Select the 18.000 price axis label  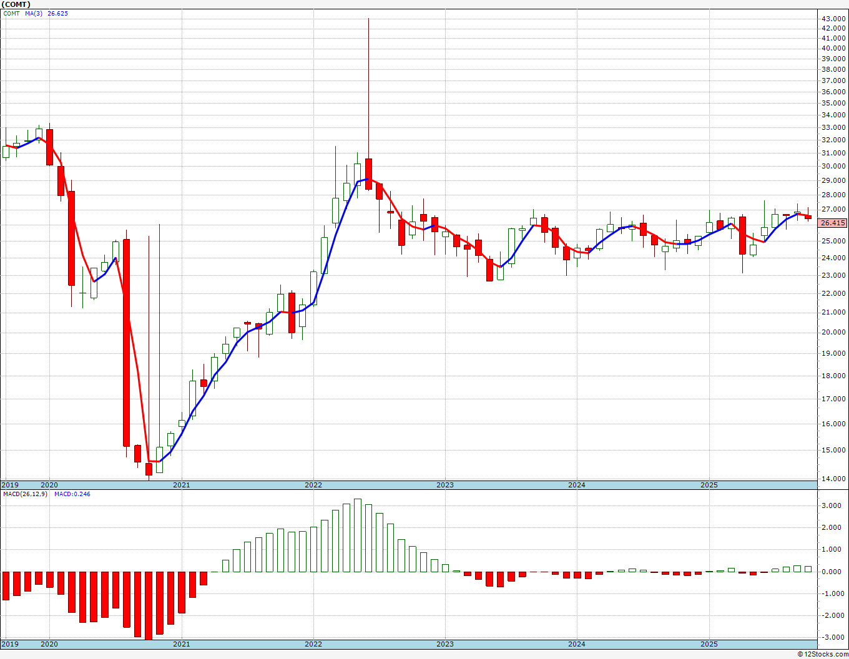pos(834,376)
